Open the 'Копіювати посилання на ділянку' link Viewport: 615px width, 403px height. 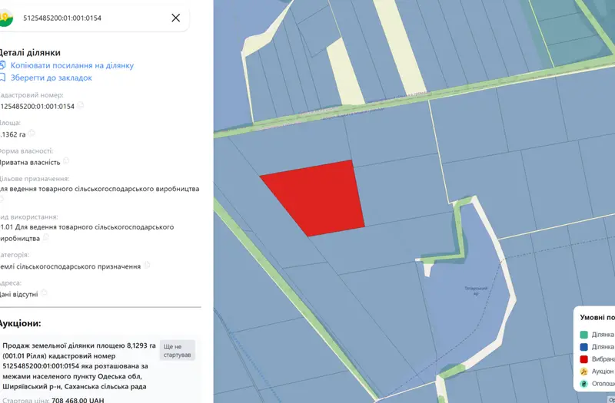(72, 65)
